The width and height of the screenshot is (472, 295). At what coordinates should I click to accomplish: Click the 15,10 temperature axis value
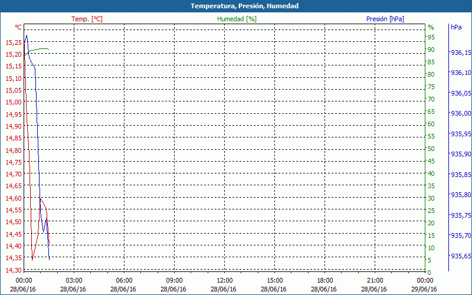point(14,78)
